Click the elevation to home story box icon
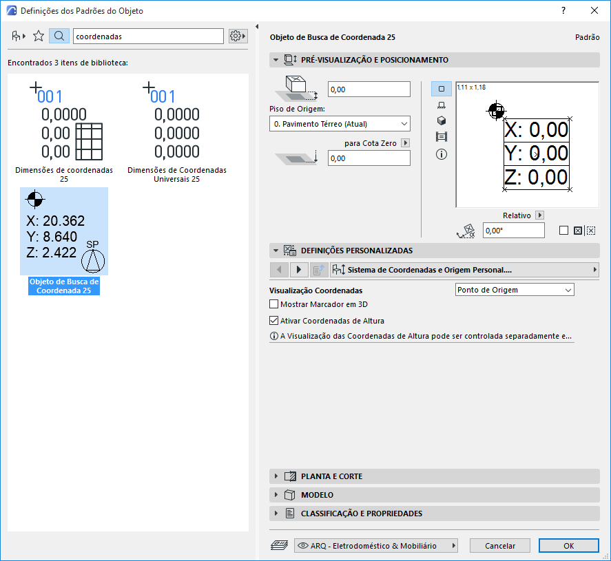The height and width of the screenshot is (561, 611). click(296, 88)
